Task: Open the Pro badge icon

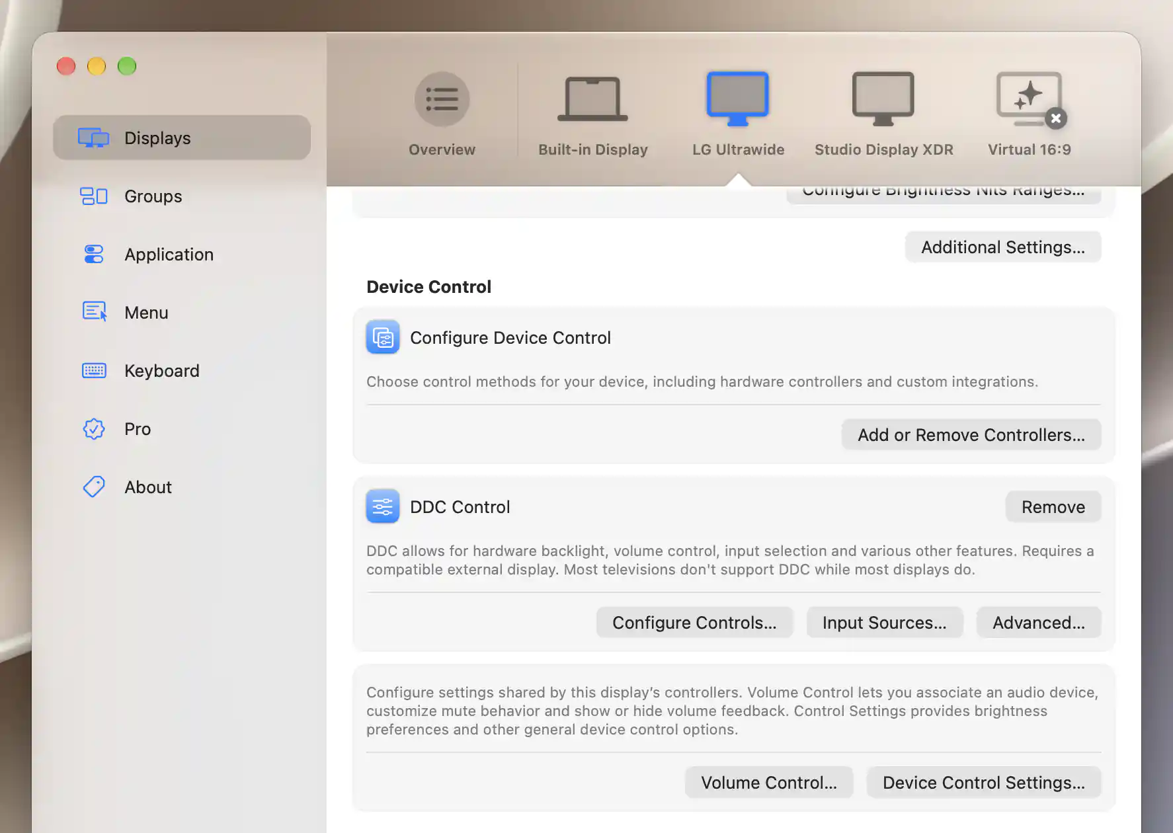Action: (94, 429)
